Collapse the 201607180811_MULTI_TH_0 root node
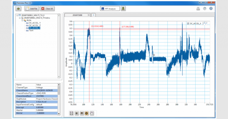228x119 pixels. coord(17,15)
